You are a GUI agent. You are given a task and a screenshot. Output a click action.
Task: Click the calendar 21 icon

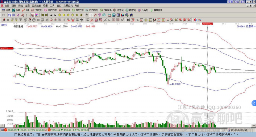(x=110, y=15)
